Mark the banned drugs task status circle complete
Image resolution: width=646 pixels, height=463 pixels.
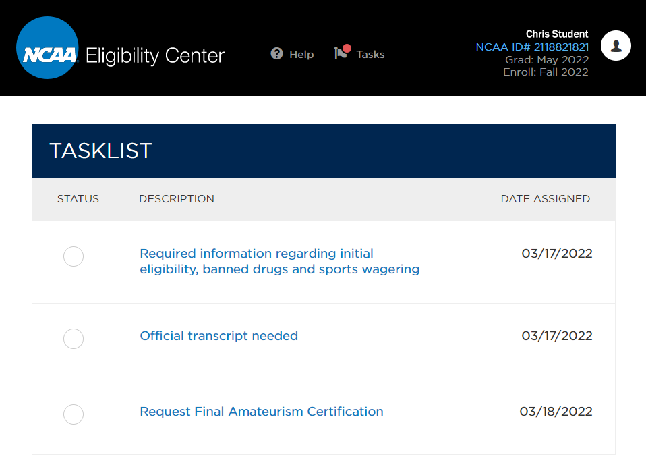click(x=73, y=256)
